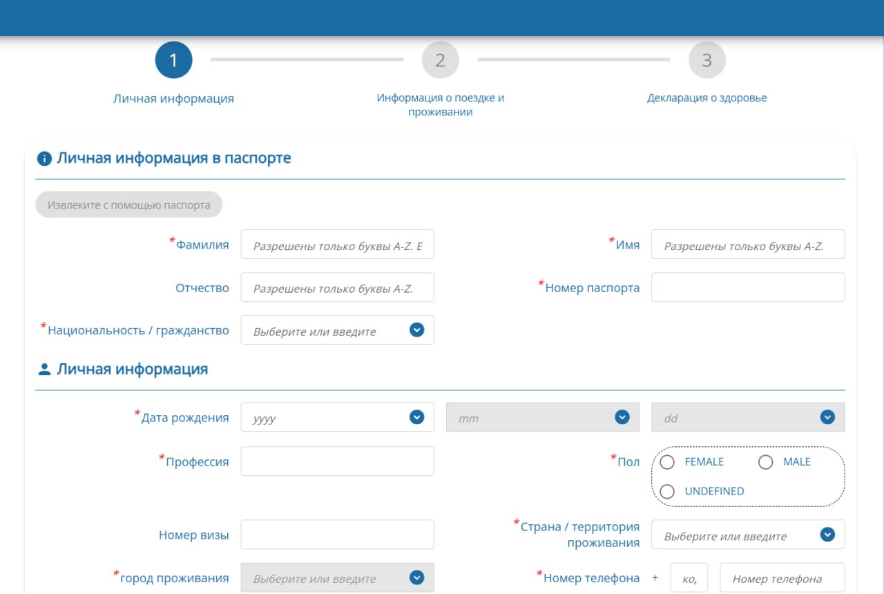Select the MALE radio button
Image resolution: width=884 pixels, height=594 pixels.
click(765, 461)
